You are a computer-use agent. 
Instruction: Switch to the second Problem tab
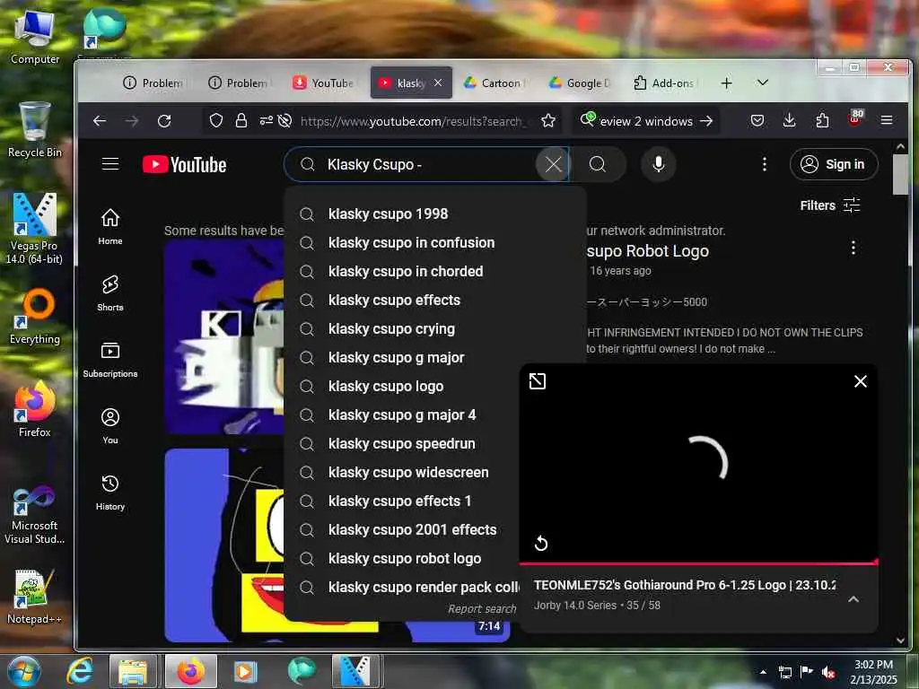pos(239,83)
